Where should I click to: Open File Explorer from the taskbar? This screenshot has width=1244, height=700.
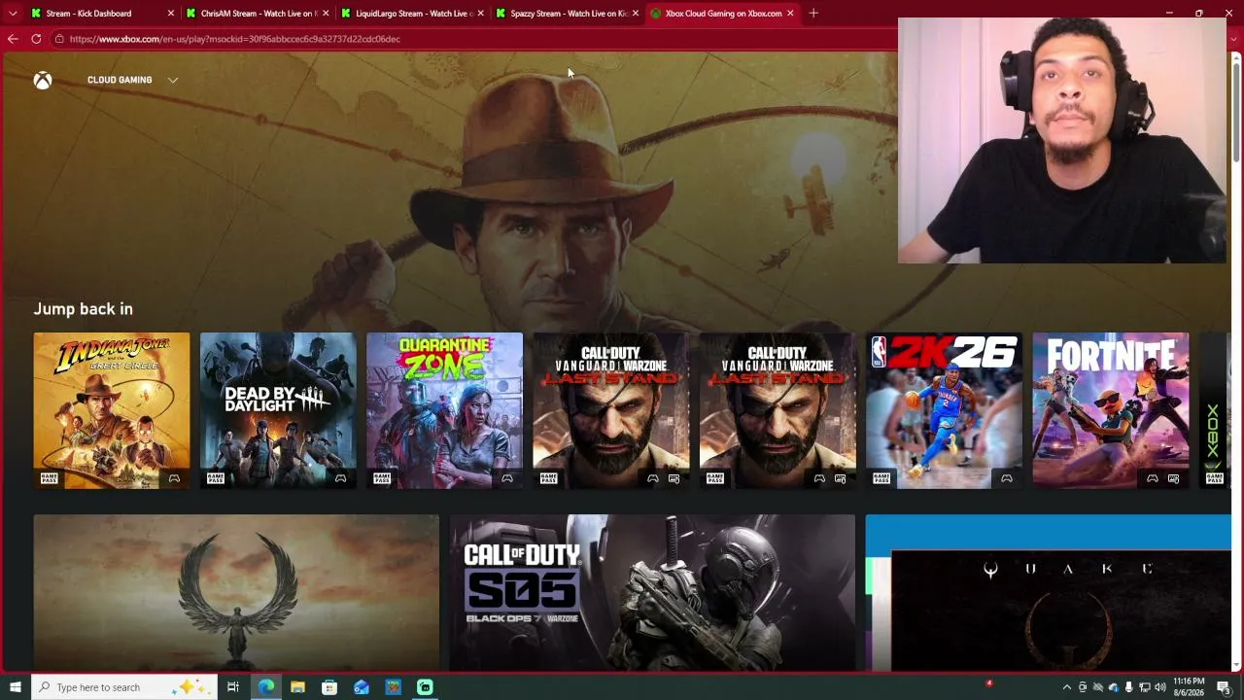coord(297,687)
